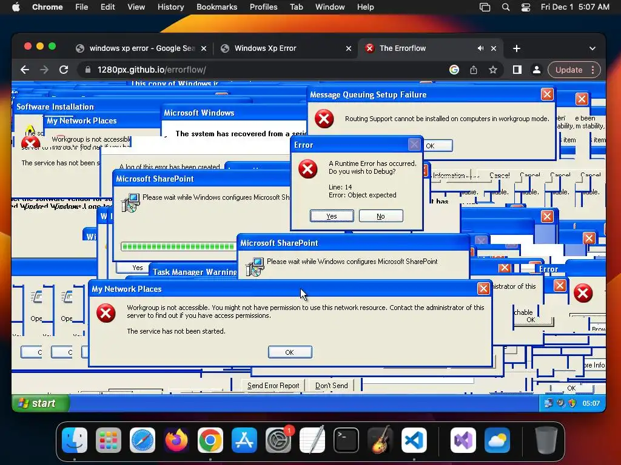621x465 pixels.
Task: Click the Windows XP start button
Action: click(41, 403)
